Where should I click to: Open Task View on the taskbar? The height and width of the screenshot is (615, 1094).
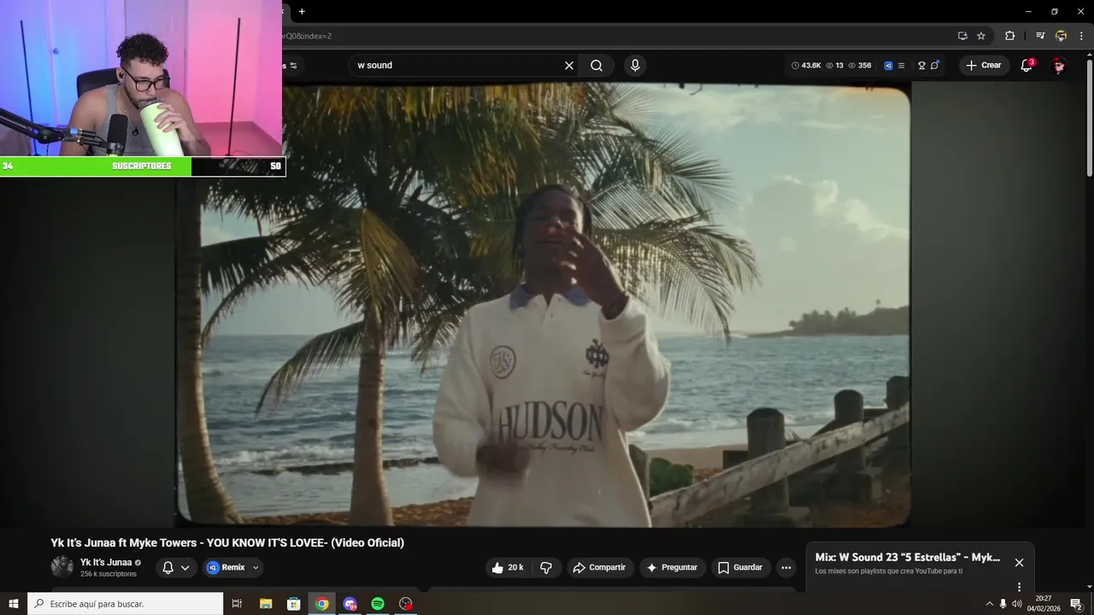237,604
